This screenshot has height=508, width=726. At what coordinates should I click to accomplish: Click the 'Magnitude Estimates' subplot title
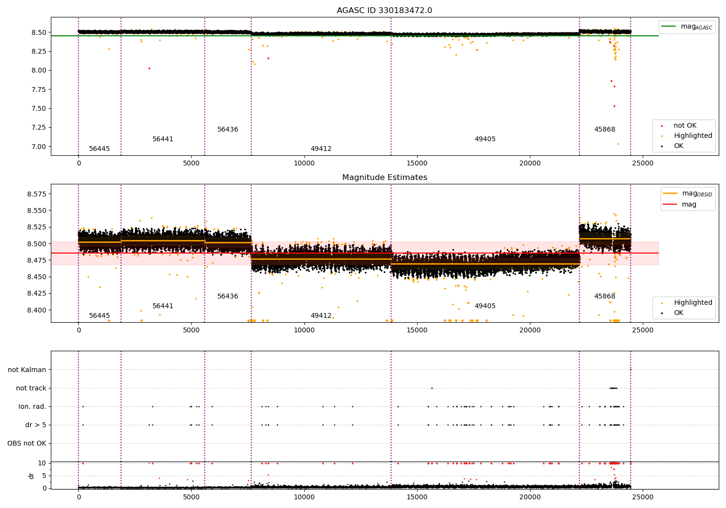384,178
